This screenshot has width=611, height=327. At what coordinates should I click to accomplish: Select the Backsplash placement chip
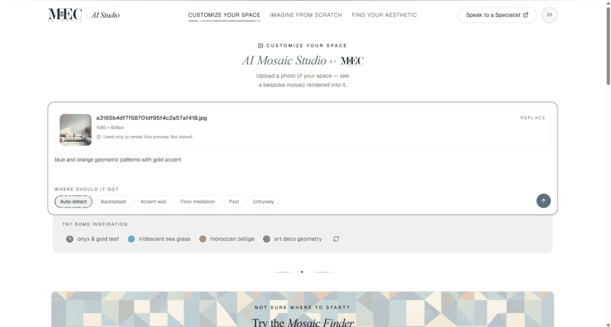pos(113,202)
